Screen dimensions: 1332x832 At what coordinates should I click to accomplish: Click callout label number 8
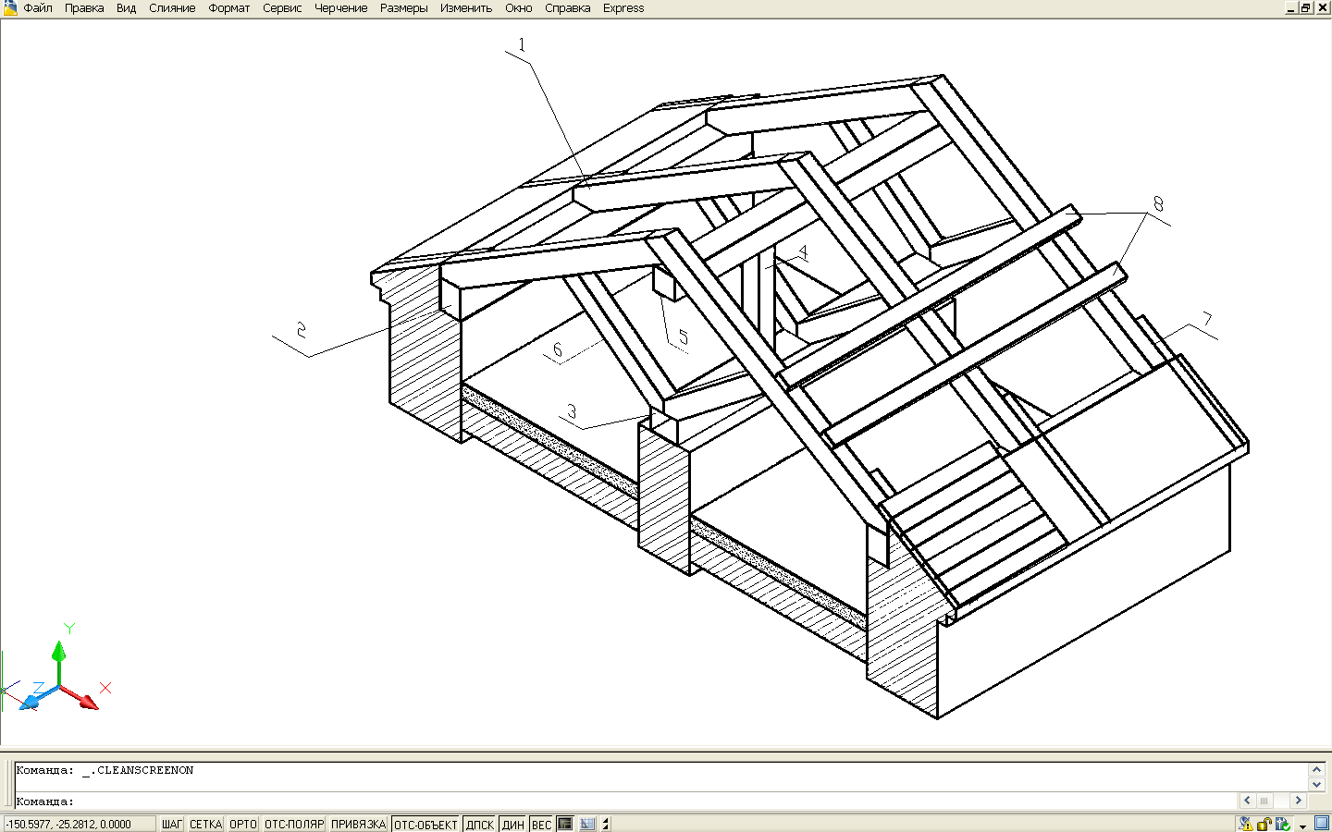[1157, 203]
